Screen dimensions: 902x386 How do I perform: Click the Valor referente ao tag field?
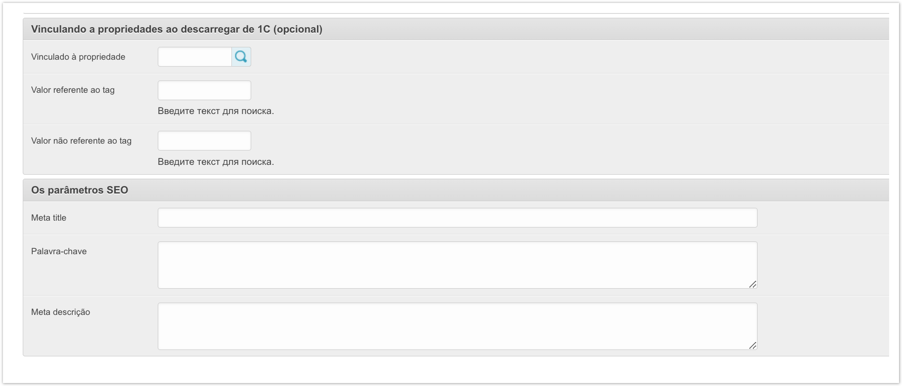click(204, 90)
